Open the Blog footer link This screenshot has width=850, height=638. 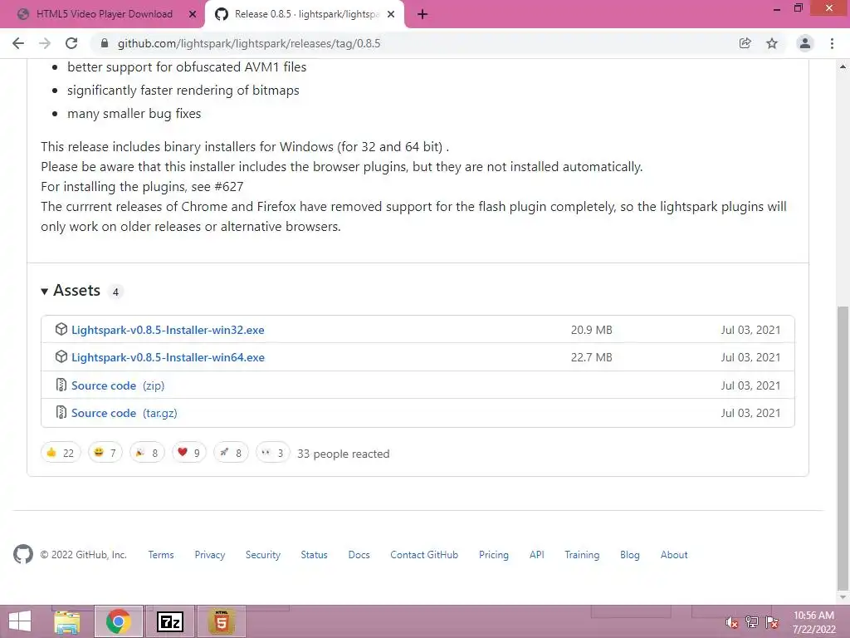[x=630, y=555]
